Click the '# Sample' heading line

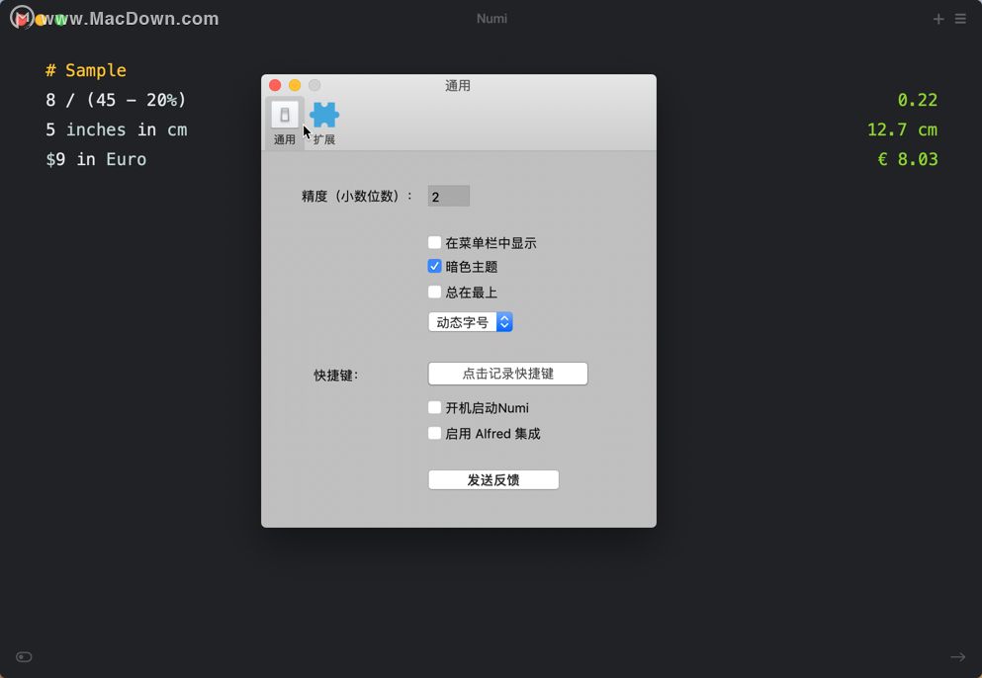point(86,70)
